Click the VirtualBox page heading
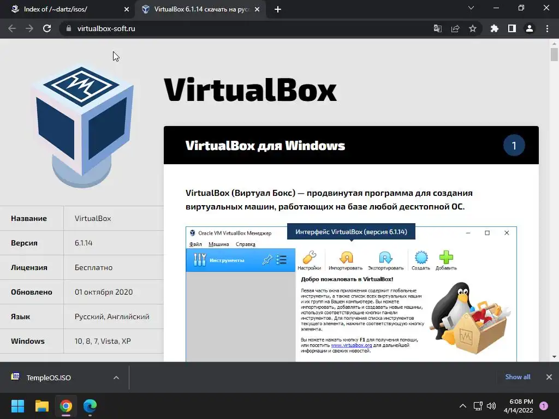Viewport: 559px width, 419px height. tap(250, 90)
